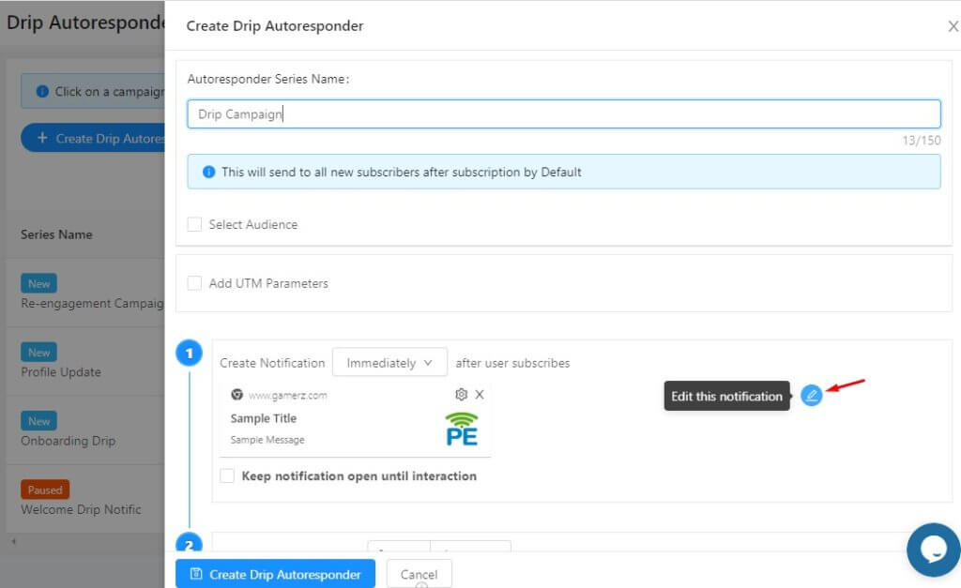961x588 pixels.
Task: Open the Immediately timing dropdown
Action: [x=389, y=363]
